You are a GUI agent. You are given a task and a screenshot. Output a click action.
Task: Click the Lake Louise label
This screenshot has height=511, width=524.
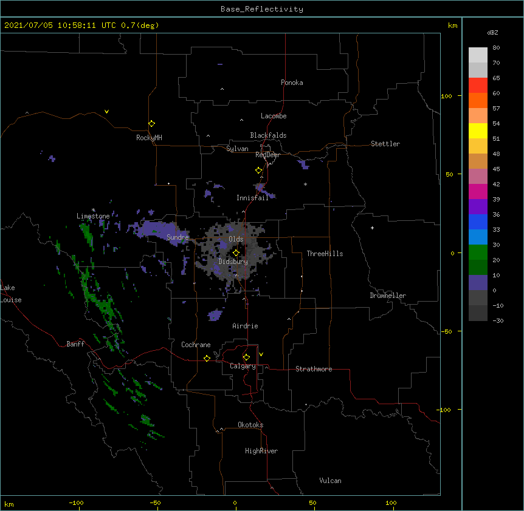coord(11,294)
